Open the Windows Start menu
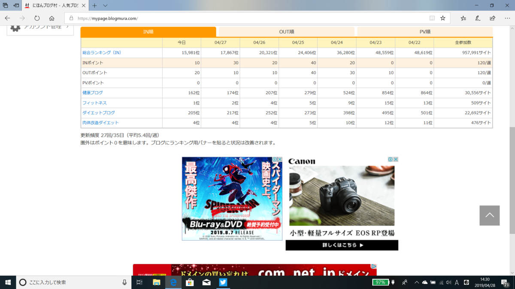This screenshot has height=289, width=515. pyautogui.click(x=8, y=282)
